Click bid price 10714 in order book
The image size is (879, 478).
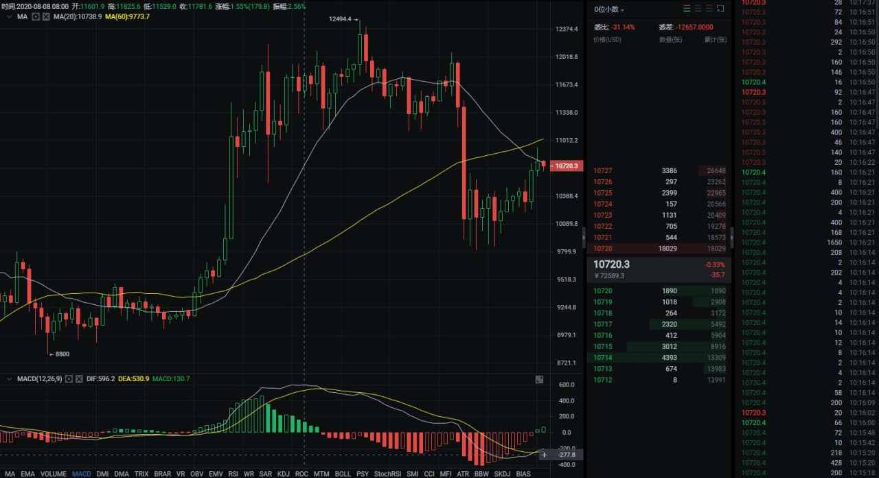(x=603, y=358)
